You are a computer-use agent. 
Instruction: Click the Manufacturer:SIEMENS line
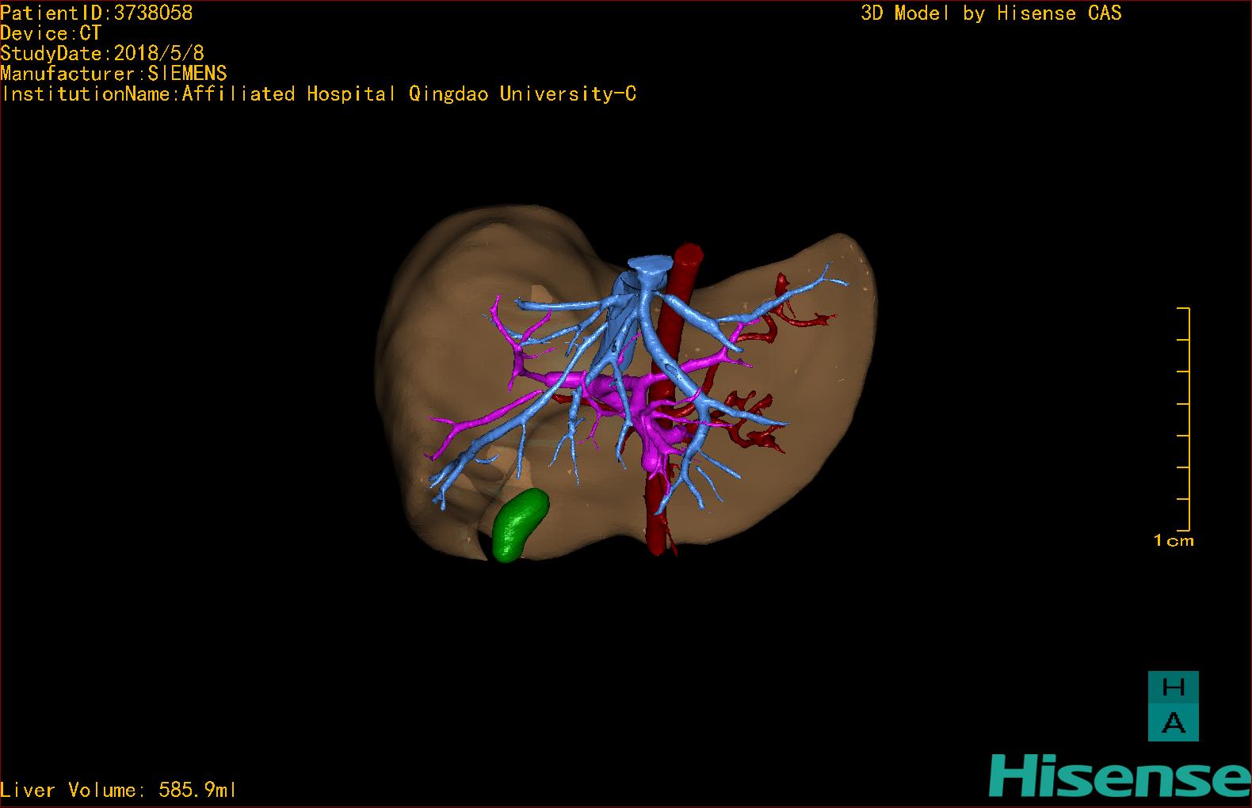(x=113, y=74)
